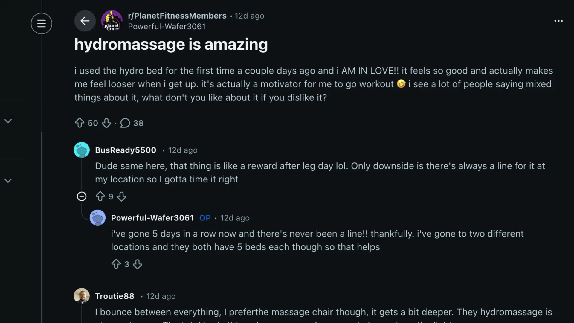This screenshot has width=574, height=323.
Task: Open the navigation hamburger menu
Action: point(42,23)
